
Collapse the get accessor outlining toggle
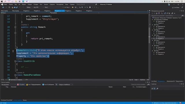(x=15, y=33)
